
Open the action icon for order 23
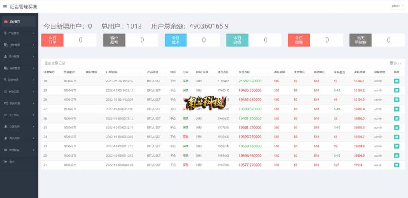396,146
